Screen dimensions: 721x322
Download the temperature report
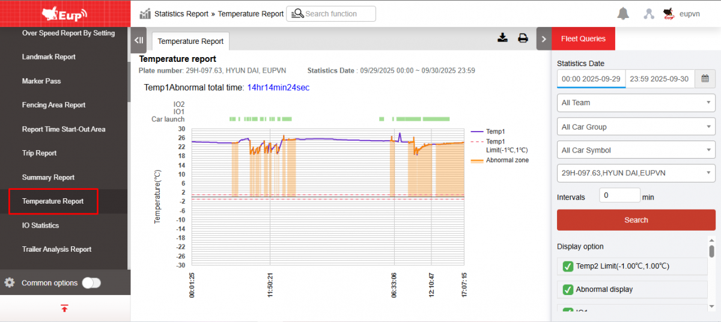pos(503,38)
